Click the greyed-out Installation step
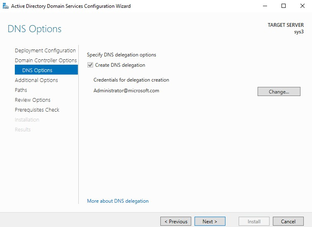The image size is (312, 227). tap(27, 120)
